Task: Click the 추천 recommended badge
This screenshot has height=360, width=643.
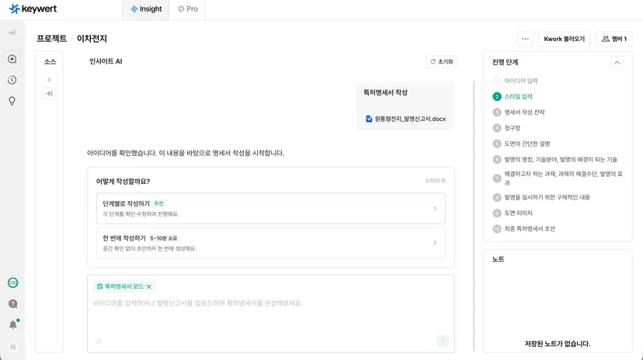Action: click(158, 203)
